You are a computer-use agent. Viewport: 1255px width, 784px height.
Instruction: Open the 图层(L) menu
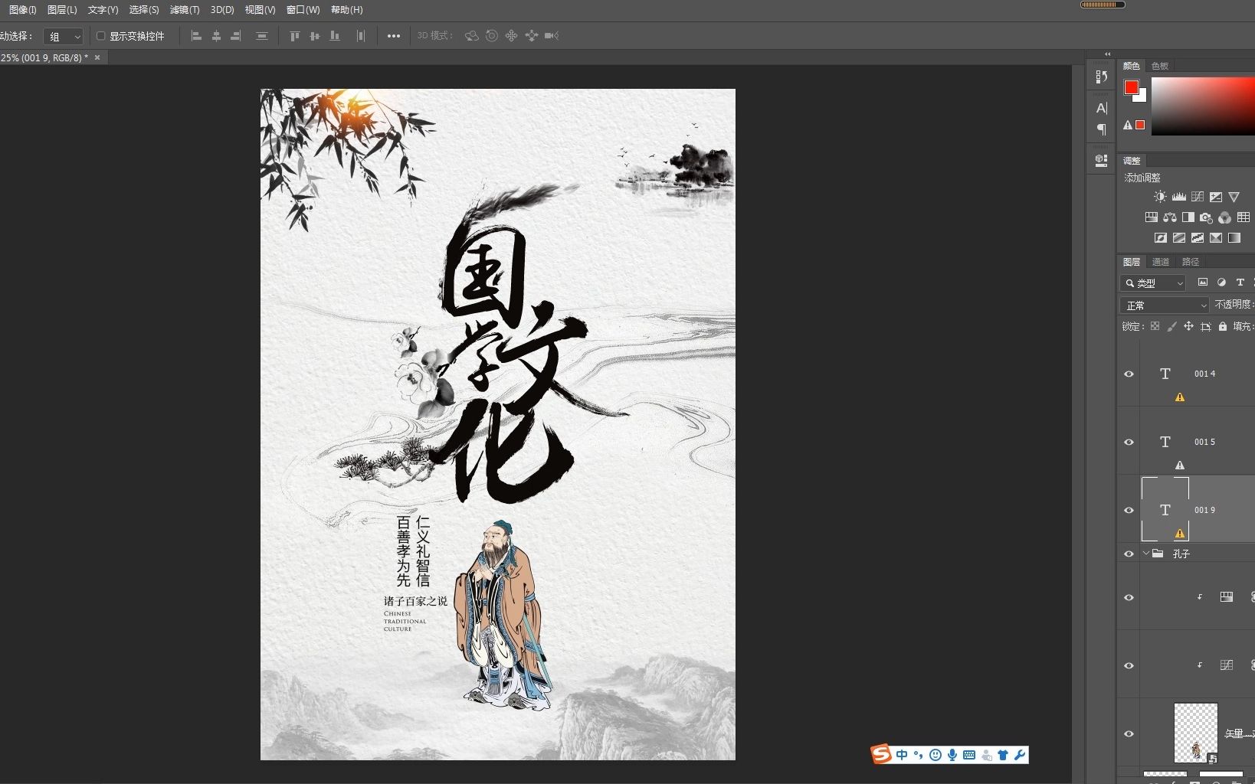(x=62, y=10)
